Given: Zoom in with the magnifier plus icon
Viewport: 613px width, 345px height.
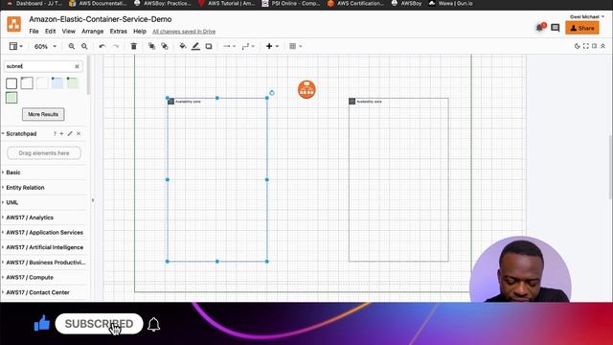Looking at the screenshot, I should tap(72, 46).
